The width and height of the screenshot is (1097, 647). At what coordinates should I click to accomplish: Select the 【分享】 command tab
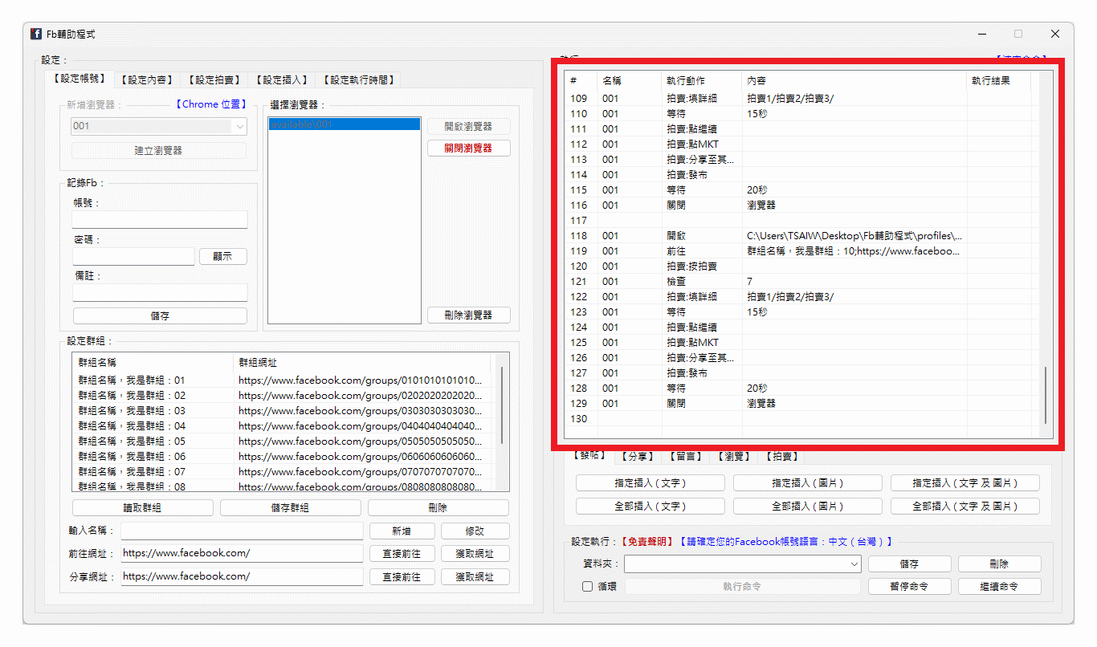coord(638,456)
